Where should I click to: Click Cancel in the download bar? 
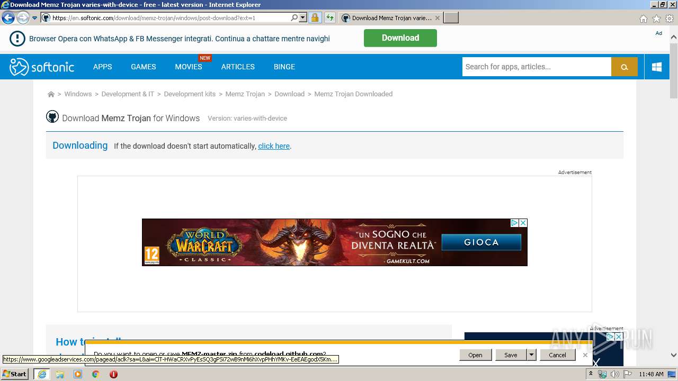[557, 355]
